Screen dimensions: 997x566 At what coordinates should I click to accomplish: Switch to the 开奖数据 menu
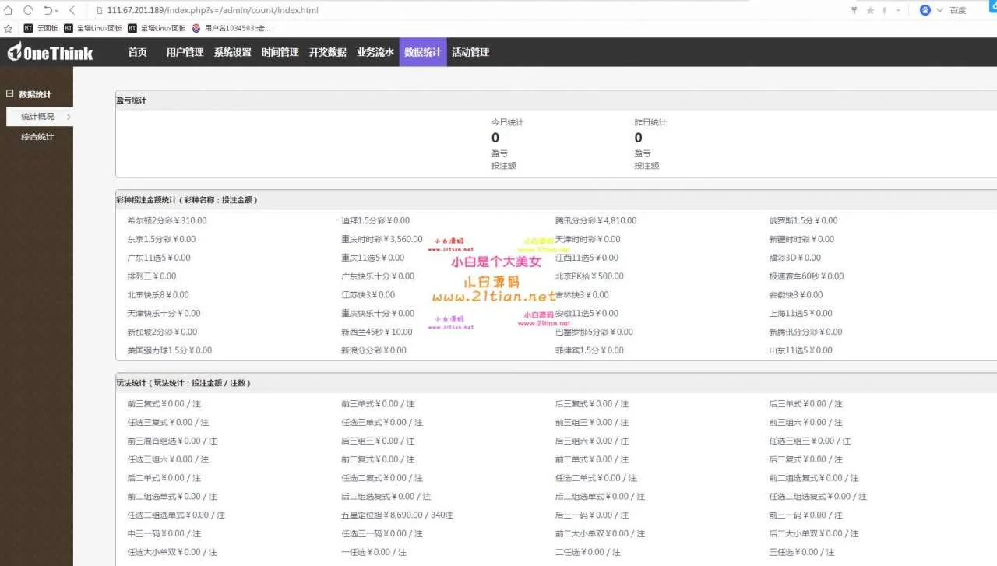point(327,52)
